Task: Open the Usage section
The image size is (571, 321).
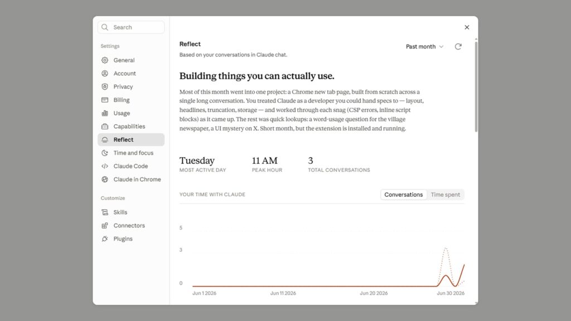Action: (x=131, y=113)
